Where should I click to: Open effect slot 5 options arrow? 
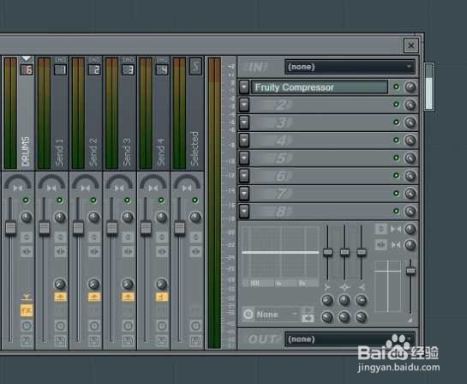tap(244, 159)
